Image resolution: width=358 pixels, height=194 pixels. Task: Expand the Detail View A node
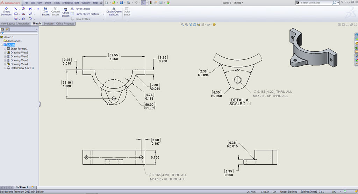click(x=5, y=68)
